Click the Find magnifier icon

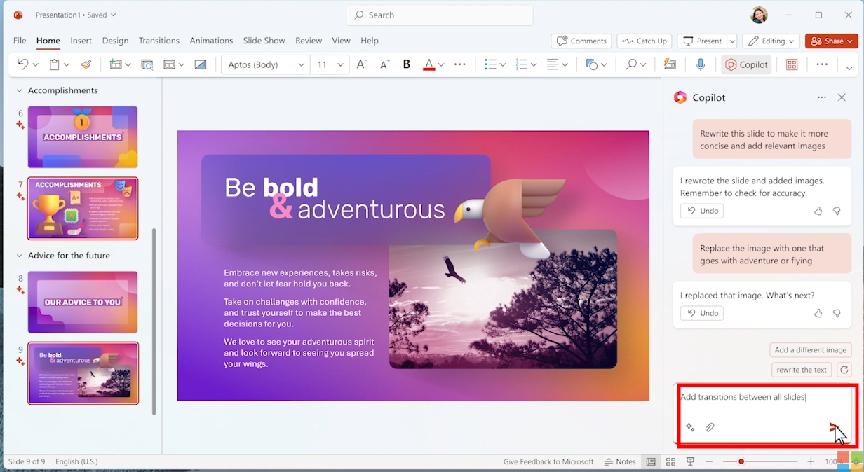tap(631, 64)
